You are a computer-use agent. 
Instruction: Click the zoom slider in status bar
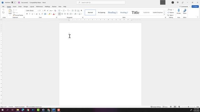coord(188,107)
